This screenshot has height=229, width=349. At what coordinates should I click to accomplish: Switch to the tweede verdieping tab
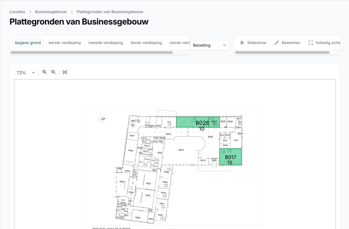[106, 43]
